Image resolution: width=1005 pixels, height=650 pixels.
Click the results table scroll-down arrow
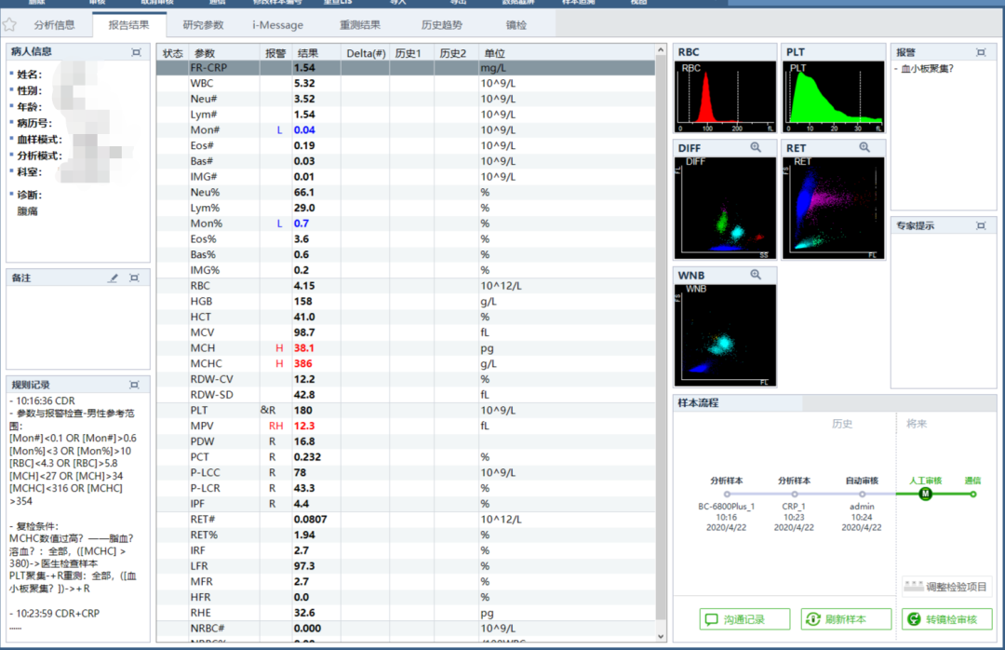661,637
